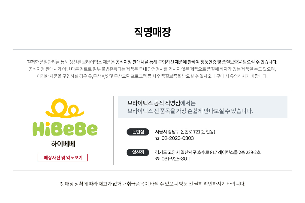Image resolution: width=305 pixels, height=203 pixels.
Task: Click the 하이베베 text under the logo
Action: coord(63,144)
